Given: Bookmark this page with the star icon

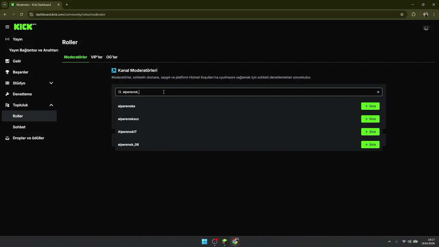Looking at the screenshot, I should [x=402, y=14].
